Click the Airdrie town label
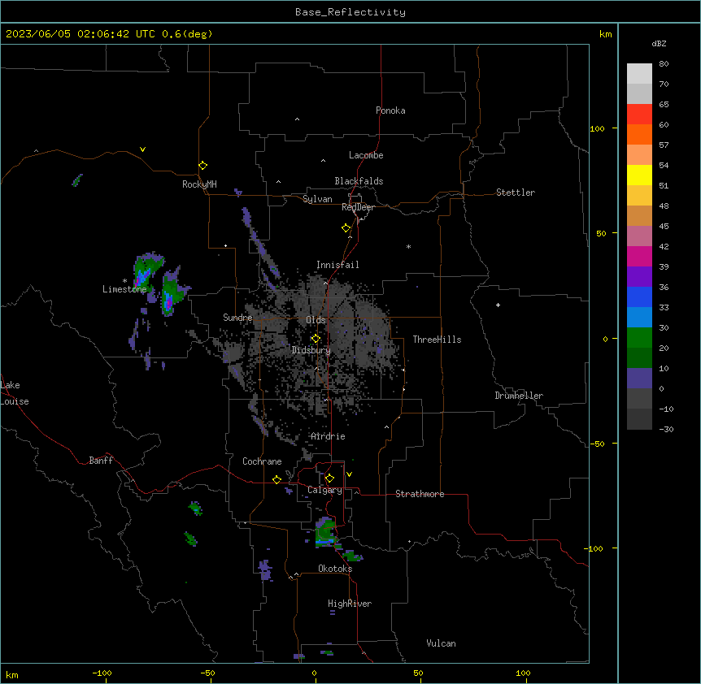Viewport: 701px width, 684px height. point(329,436)
